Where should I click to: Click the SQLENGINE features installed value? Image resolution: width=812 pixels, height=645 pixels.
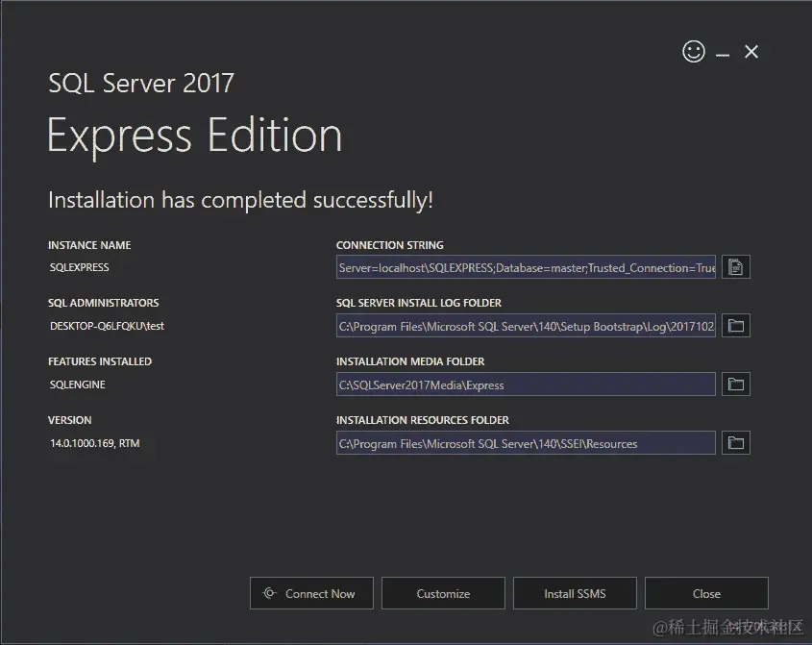(78, 385)
